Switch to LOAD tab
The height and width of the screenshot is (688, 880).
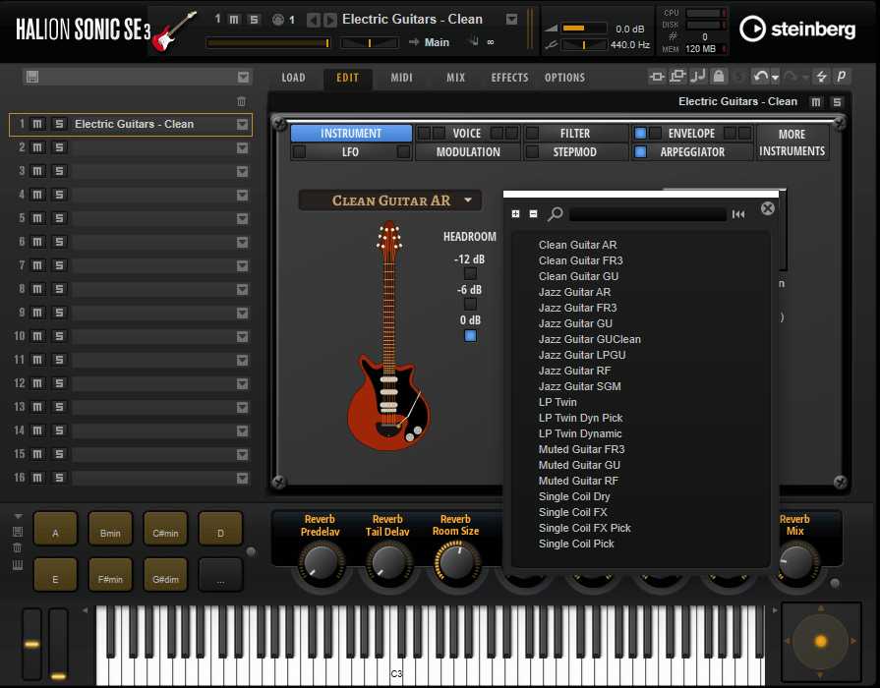coord(294,78)
